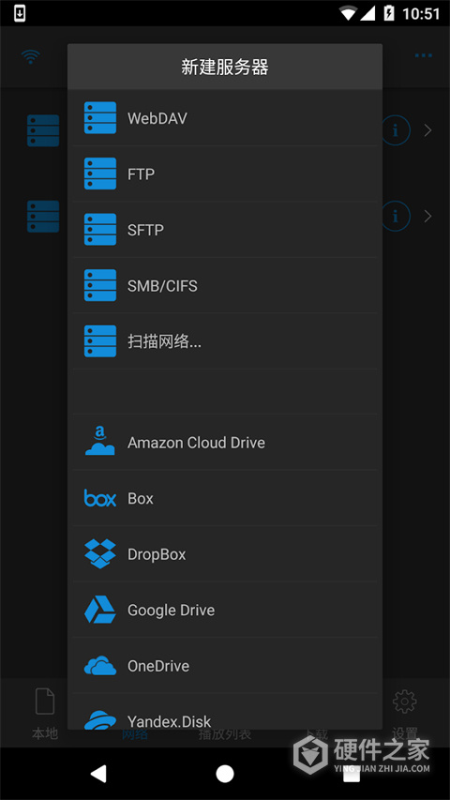Select SMB/CIFS text label

coord(162,286)
